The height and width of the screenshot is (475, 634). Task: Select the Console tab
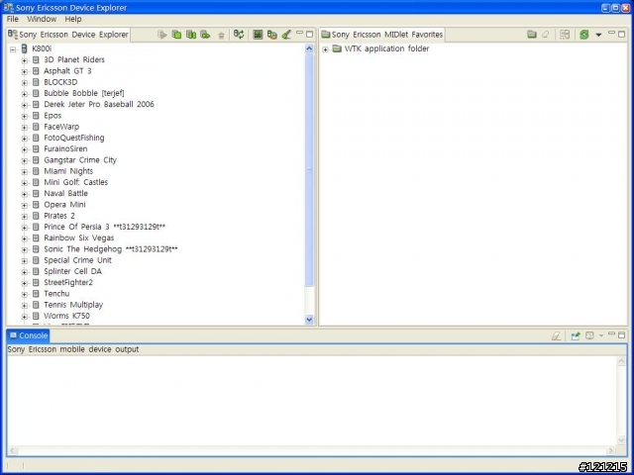coord(29,335)
